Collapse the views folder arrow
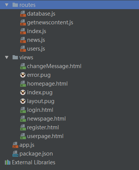139x170 pixels. [x=6, y=57]
